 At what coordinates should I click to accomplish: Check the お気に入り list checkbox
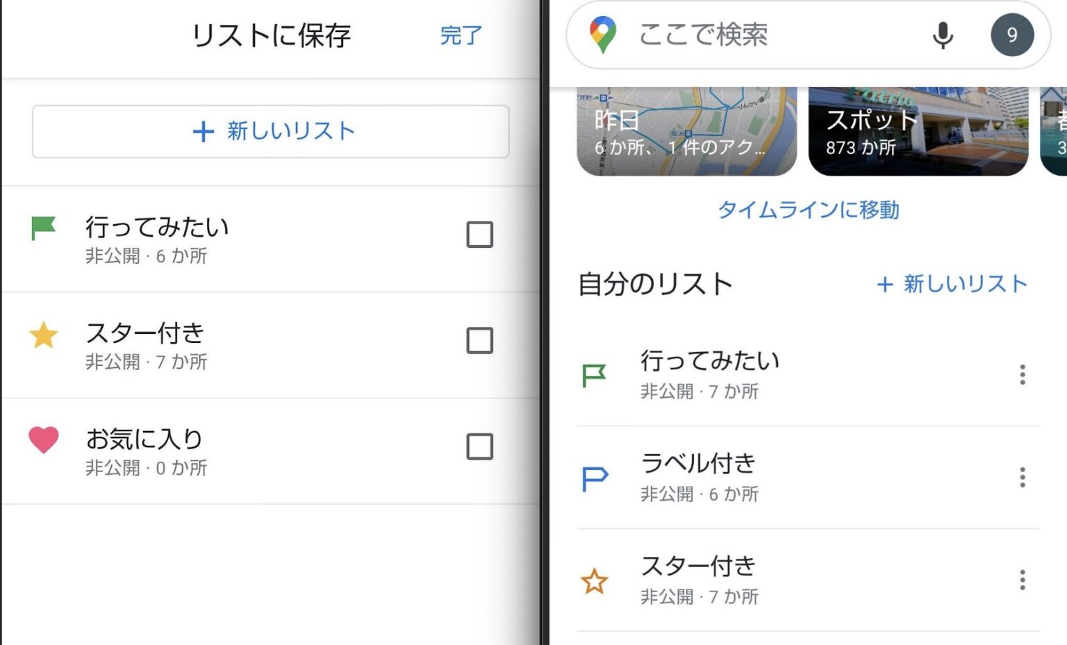click(x=479, y=447)
